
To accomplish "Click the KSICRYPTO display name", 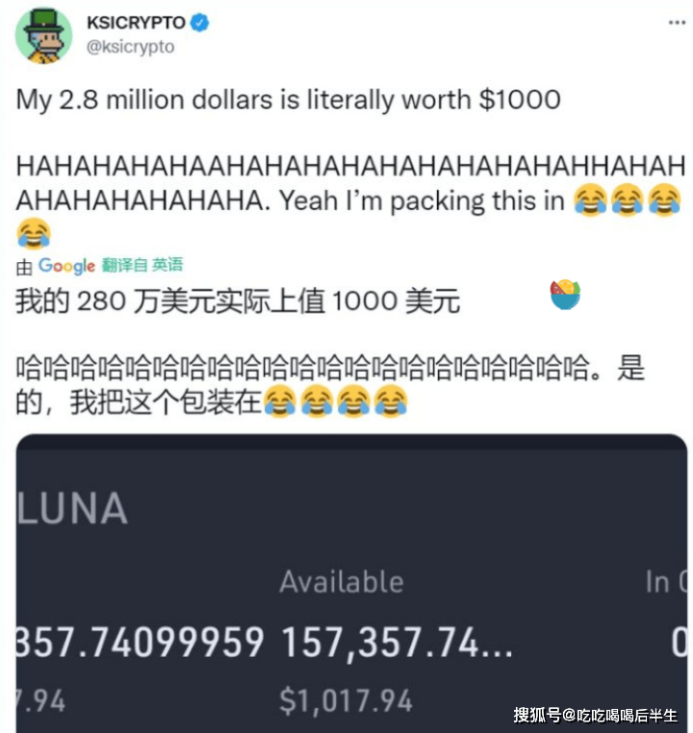I will tap(136, 22).
